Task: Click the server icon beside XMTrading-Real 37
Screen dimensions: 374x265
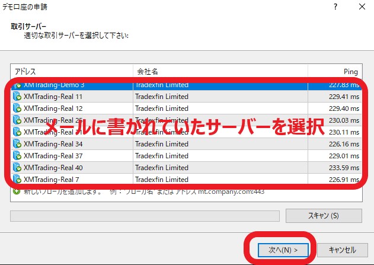Action: point(17,156)
